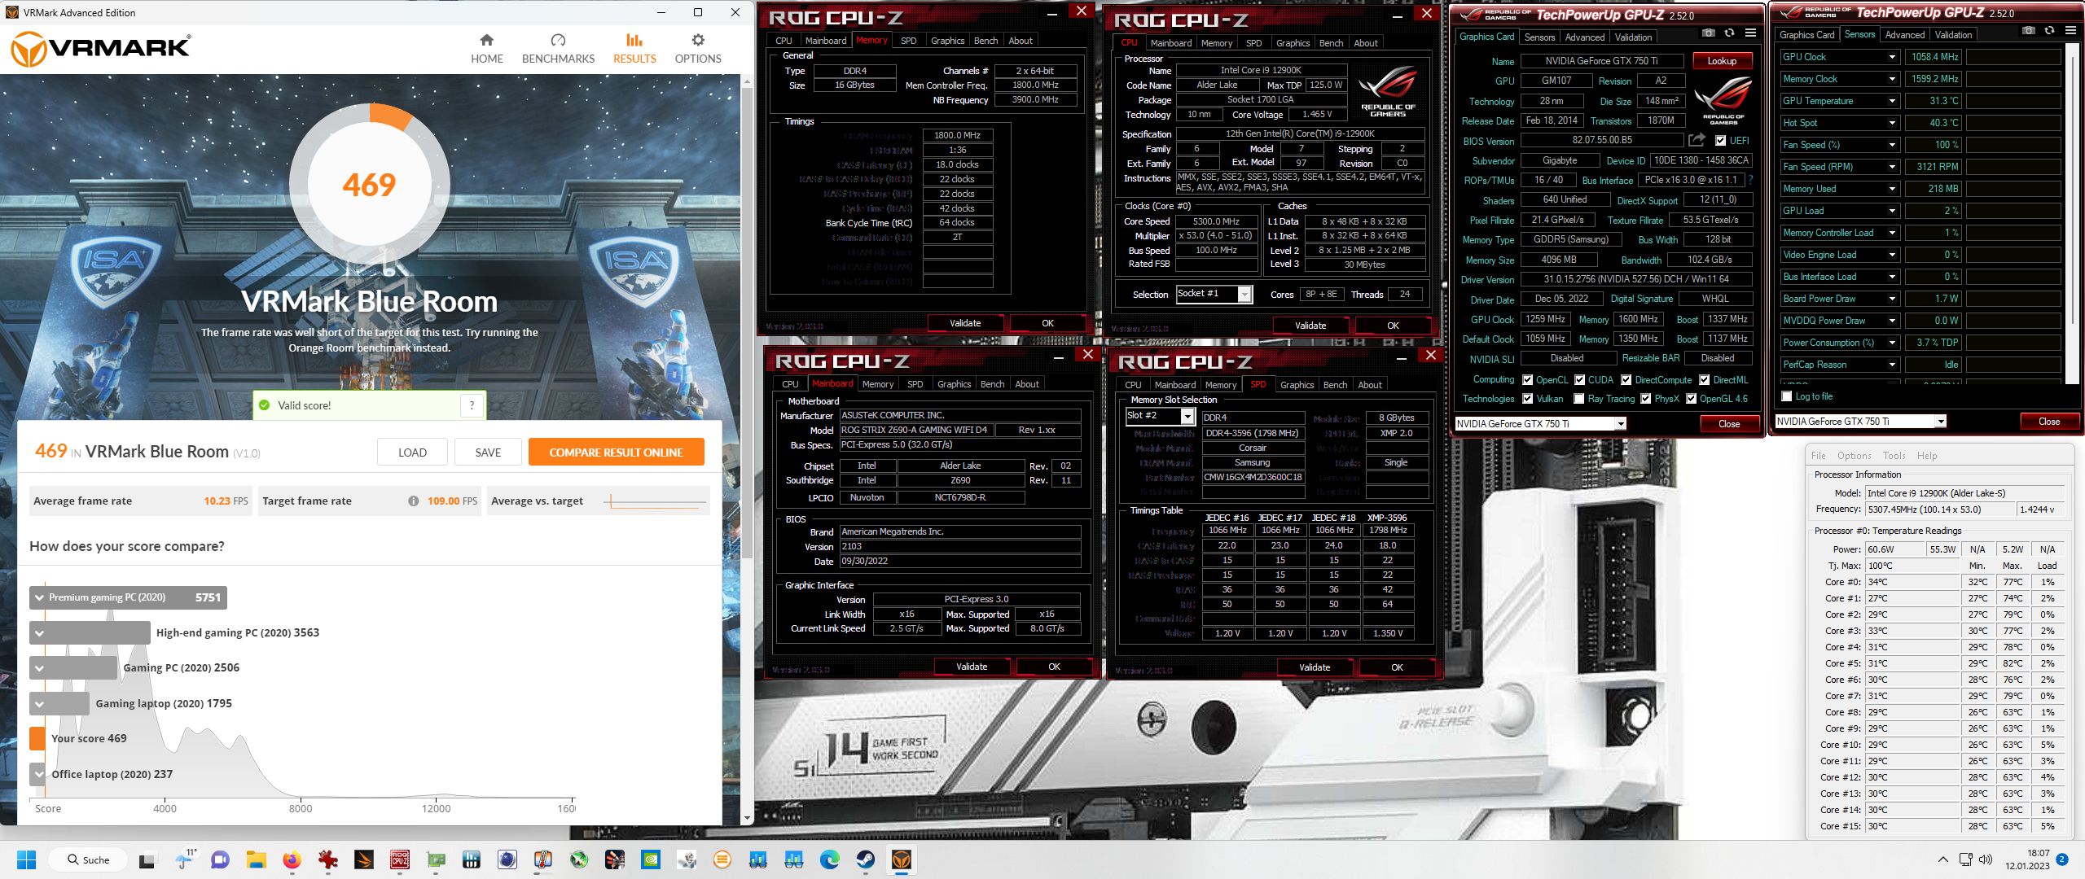Open the hamburger menu in the Sensors GPU-Z window
Screen dimensions: 2085x879
point(2070,30)
